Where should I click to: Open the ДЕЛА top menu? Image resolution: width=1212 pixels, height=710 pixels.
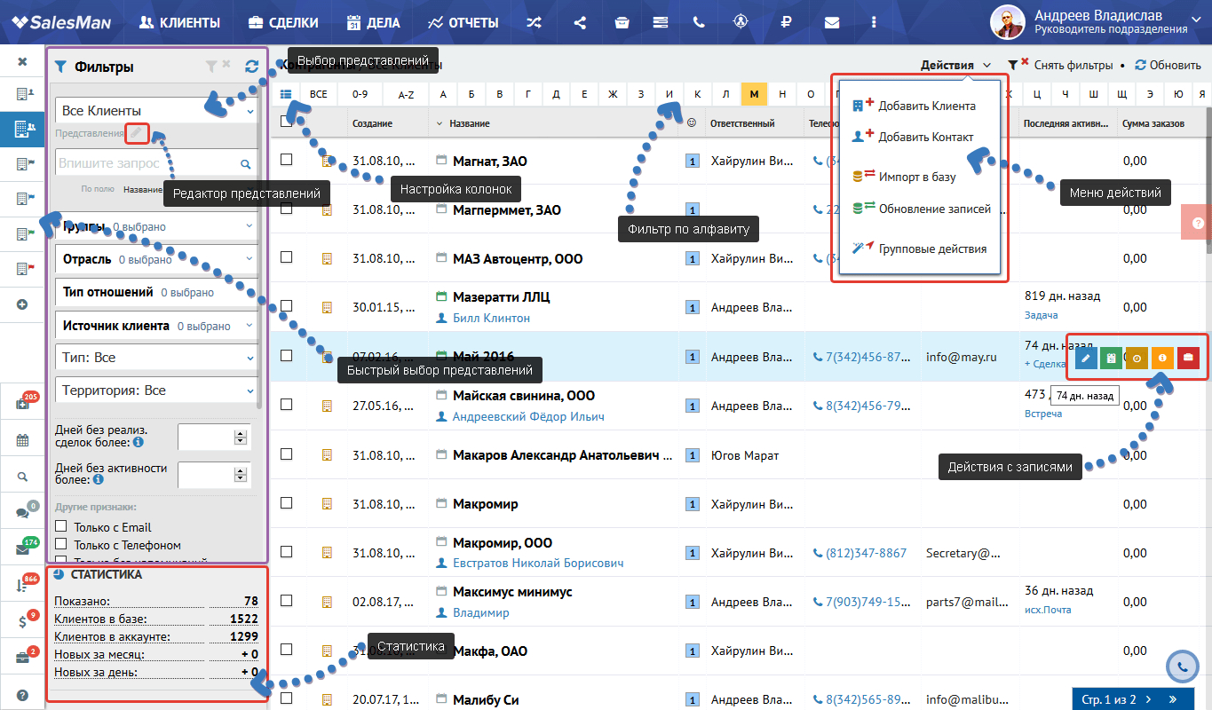coord(373,22)
